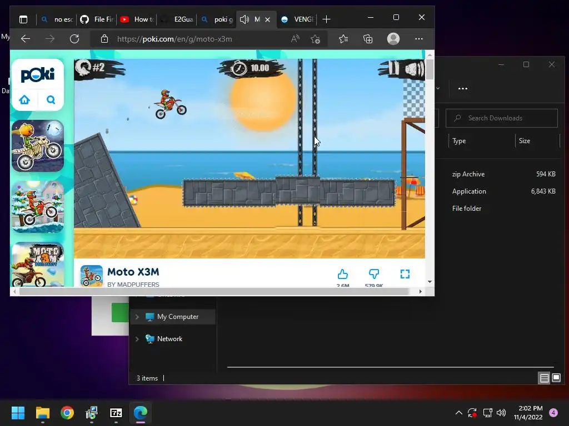Open Poki search magnifier icon

[51, 100]
